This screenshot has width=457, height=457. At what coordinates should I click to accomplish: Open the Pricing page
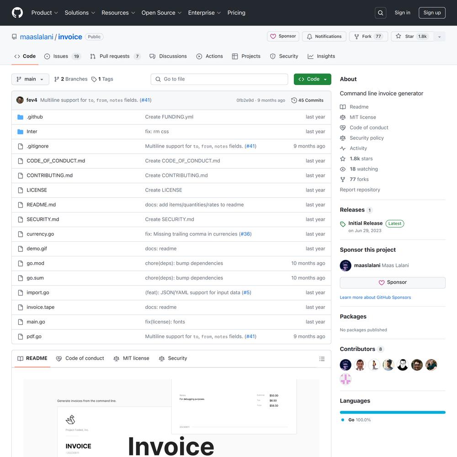[x=236, y=13]
